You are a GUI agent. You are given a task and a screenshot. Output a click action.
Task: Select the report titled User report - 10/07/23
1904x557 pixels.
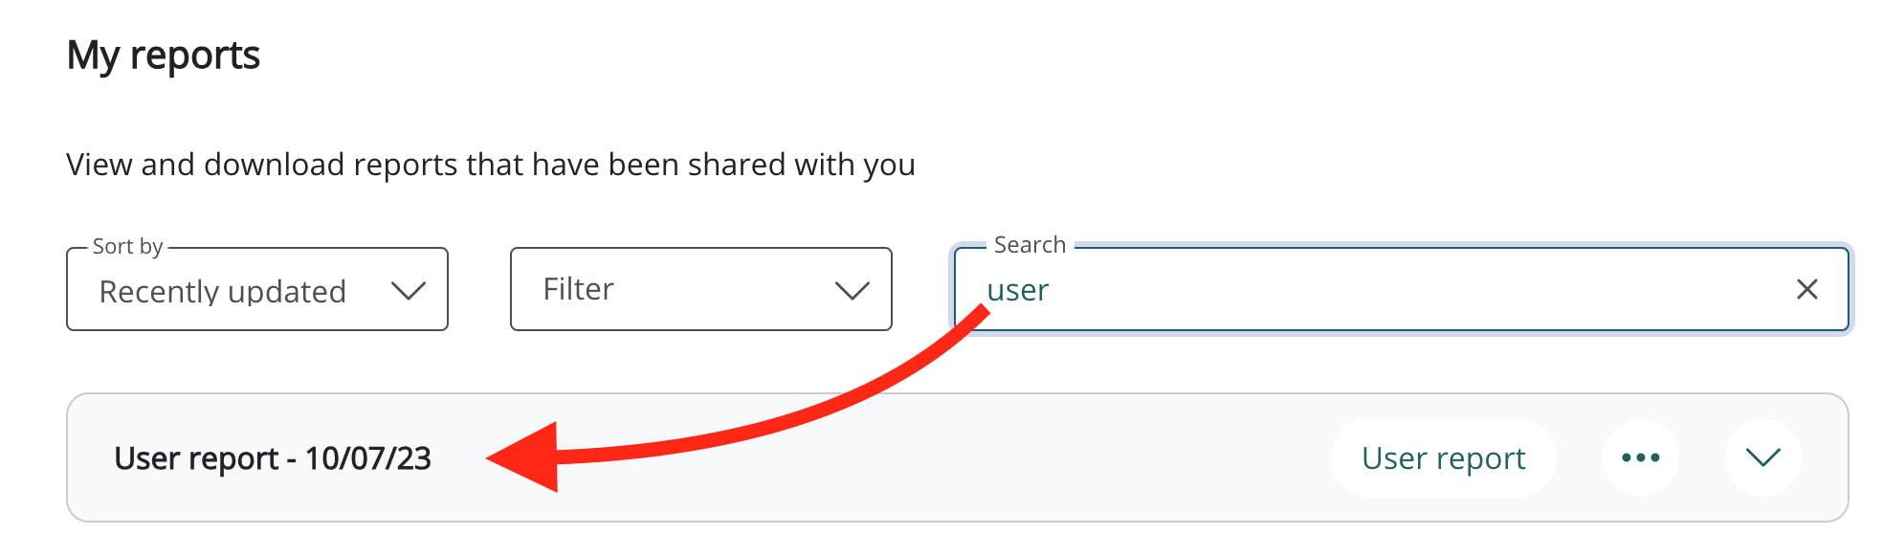(274, 457)
